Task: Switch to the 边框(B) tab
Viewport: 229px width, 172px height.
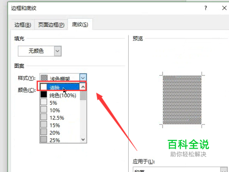Action: (x=23, y=25)
